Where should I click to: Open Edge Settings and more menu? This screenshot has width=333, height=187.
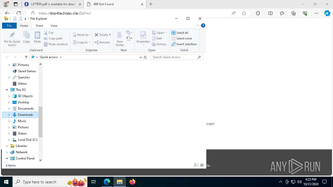click(316, 13)
